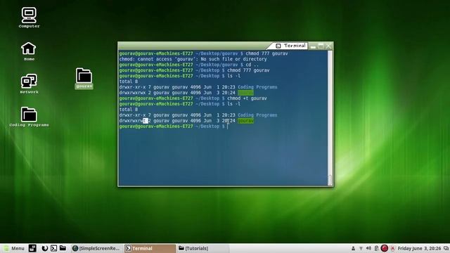Open the Home folder desktop icon
This screenshot has width=450, height=253.
point(29,51)
